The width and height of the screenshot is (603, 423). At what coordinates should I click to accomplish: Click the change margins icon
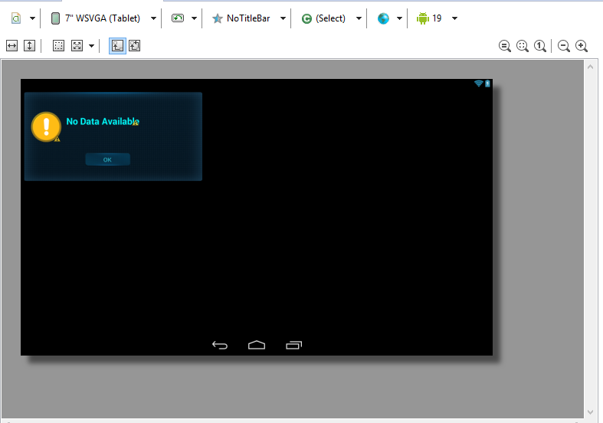tap(58, 46)
